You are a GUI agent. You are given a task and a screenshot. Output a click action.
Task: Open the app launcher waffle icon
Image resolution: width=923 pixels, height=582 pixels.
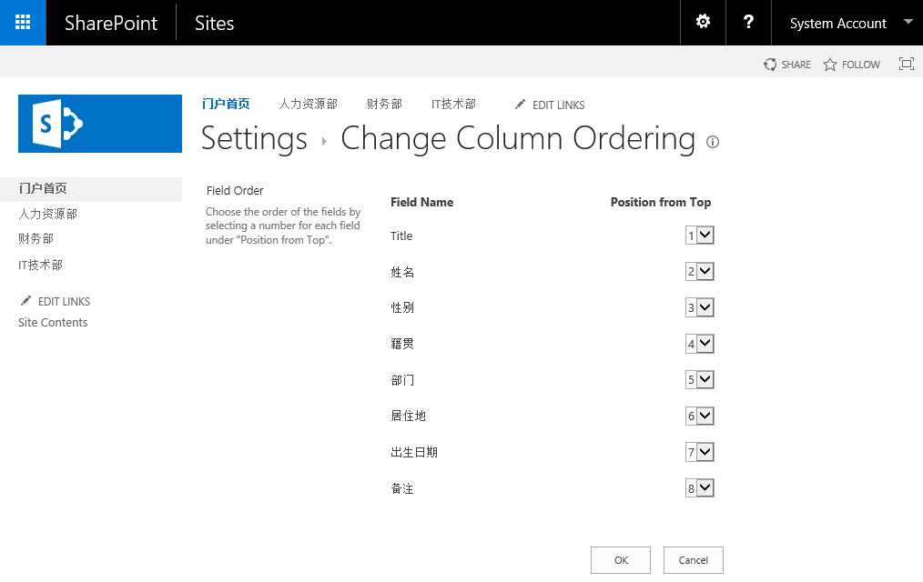pos(23,23)
